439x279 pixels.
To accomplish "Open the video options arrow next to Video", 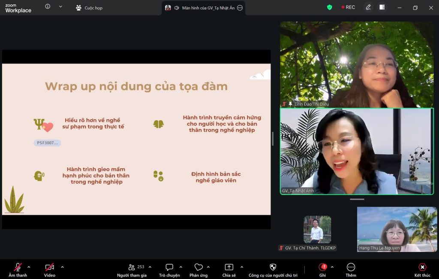I will pyautogui.click(x=62, y=267).
